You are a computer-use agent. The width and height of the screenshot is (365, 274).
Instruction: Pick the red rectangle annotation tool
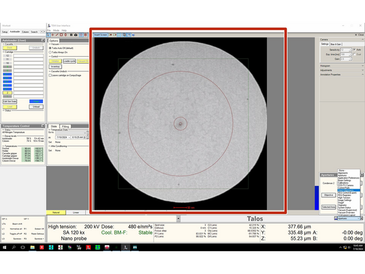tap(61, 35)
